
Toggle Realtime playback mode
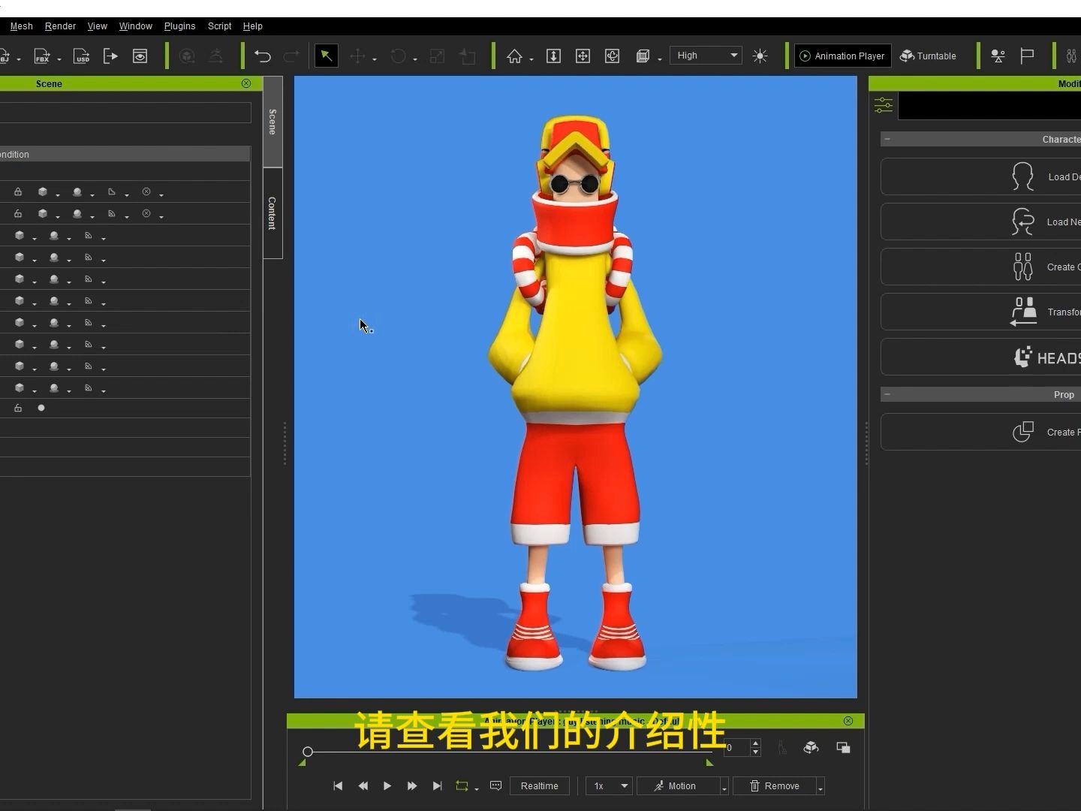[539, 785]
